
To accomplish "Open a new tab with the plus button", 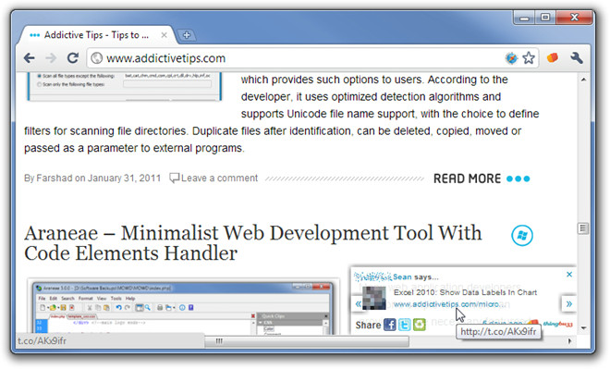I will click(187, 35).
